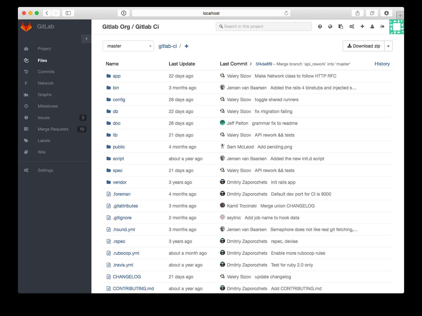The image size is (422, 316).
Task: Open public area via the globe icon
Action: point(330,26)
